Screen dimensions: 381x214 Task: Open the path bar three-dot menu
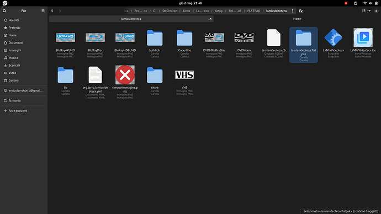pos(293,11)
